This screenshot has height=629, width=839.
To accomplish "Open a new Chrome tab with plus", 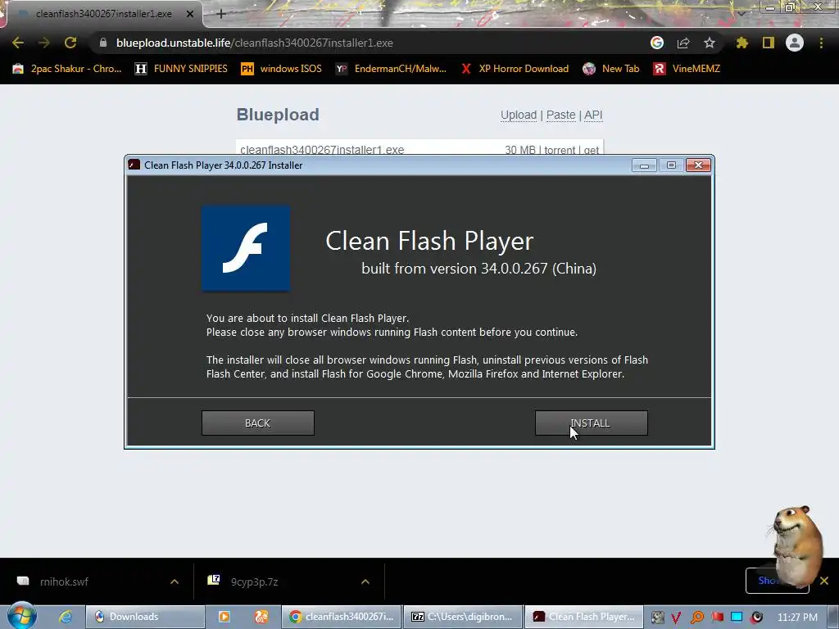I will pyautogui.click(x=221, y=14).
